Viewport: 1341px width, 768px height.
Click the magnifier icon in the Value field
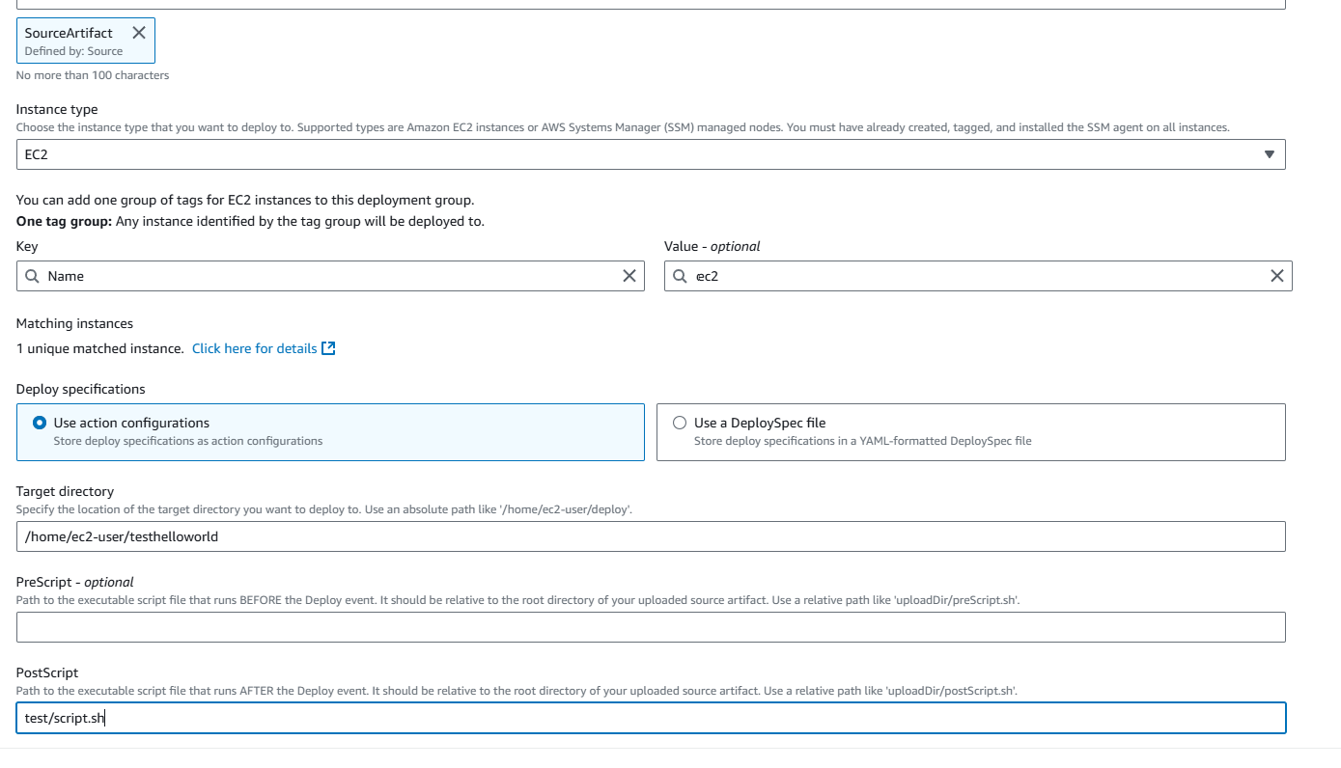(x=681, y=276)
